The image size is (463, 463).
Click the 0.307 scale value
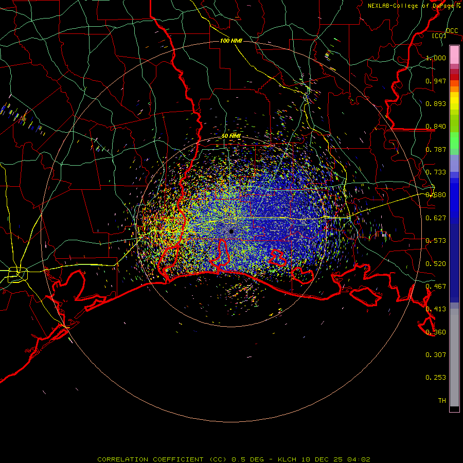point(436,355)
